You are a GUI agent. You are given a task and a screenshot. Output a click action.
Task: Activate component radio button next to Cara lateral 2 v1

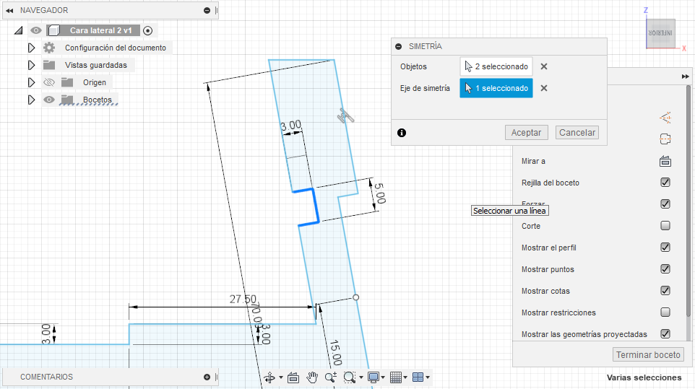[148, 30]
